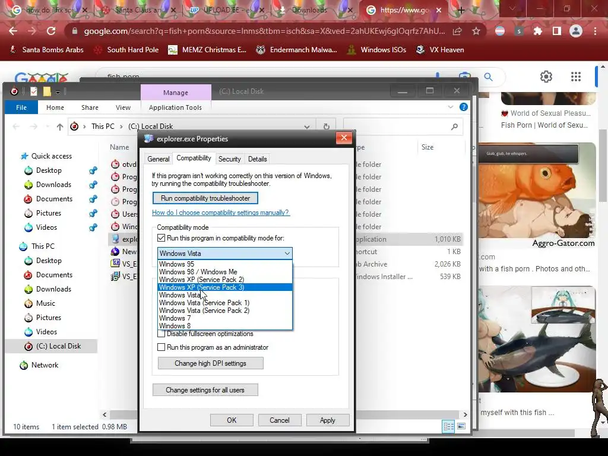Switch Explorer to large icons view
The image size is (608, 456).
coord(461,426)
